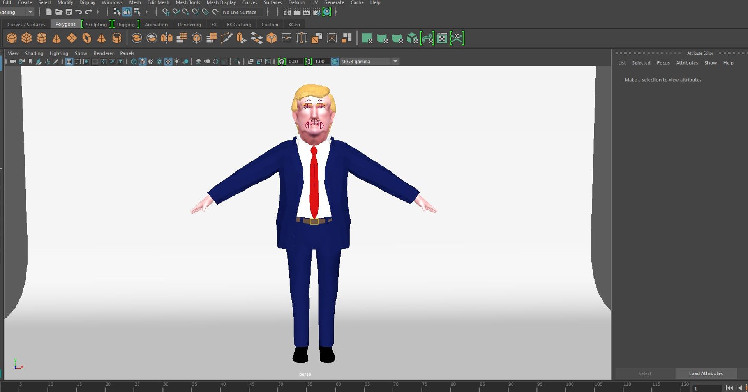
Task: Switch to the Rigging shelf tab
Action: pos(126,25)
